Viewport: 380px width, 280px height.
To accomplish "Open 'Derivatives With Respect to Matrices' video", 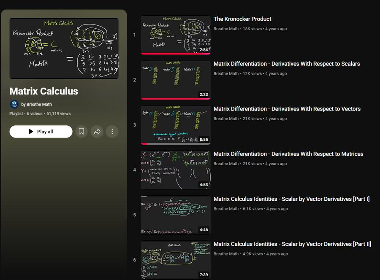I will (x=287, y=154).
